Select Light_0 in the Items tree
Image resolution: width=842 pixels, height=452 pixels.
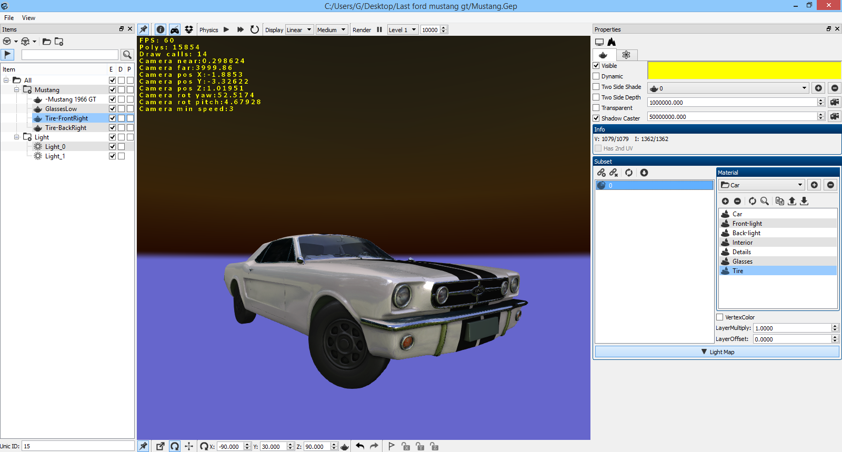pyautogui.click(x=55, y=147)
